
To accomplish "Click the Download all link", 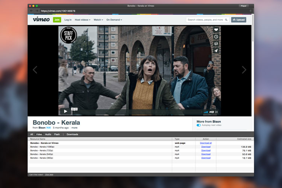I will click(x=206, y=143).
